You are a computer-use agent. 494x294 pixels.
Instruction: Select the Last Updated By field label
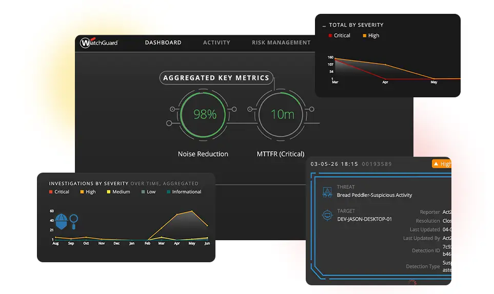[422, 238]
